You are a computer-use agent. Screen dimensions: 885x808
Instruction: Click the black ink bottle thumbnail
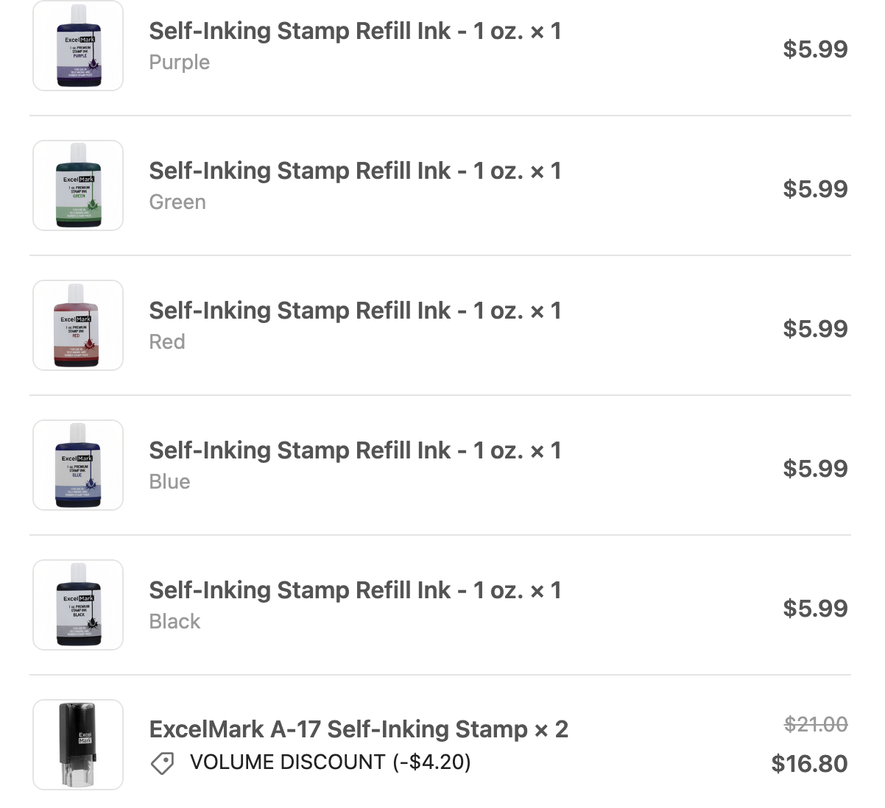coord(78,605)
